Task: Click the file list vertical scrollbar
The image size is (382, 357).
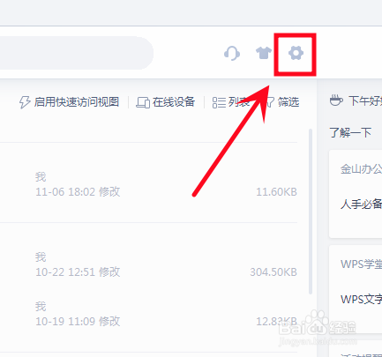Action: coord(311,212)
